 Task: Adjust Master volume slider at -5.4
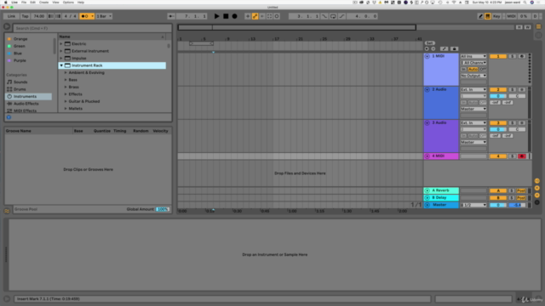(x=517, y=205)
